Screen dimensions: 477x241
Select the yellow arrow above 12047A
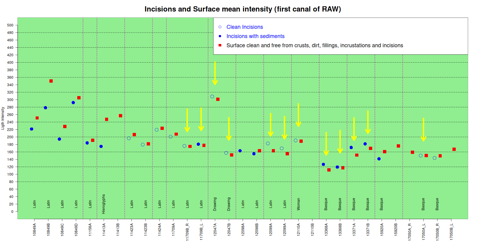coord(215,73)
